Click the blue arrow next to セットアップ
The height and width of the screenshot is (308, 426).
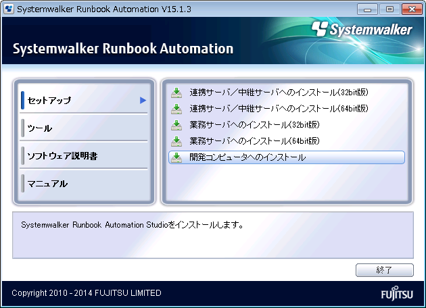pos(143,101)
